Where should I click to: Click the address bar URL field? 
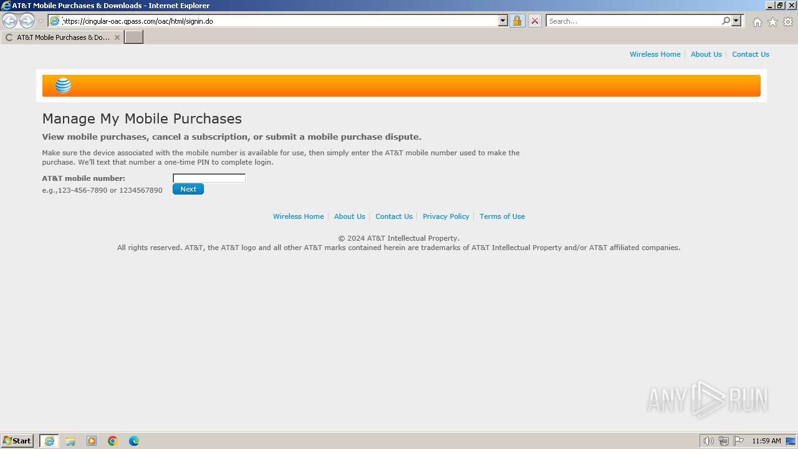click(279, 21)
